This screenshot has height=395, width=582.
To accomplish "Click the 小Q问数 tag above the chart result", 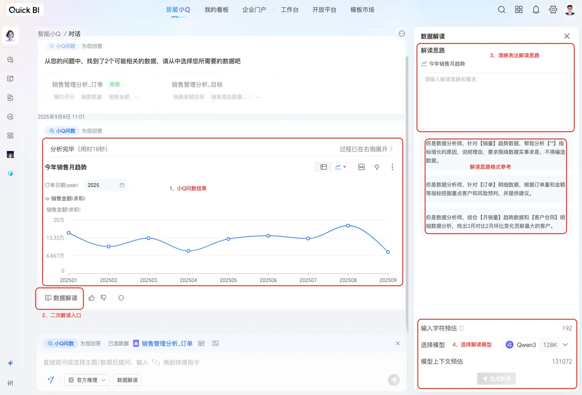I will click(x=63, y=131).
